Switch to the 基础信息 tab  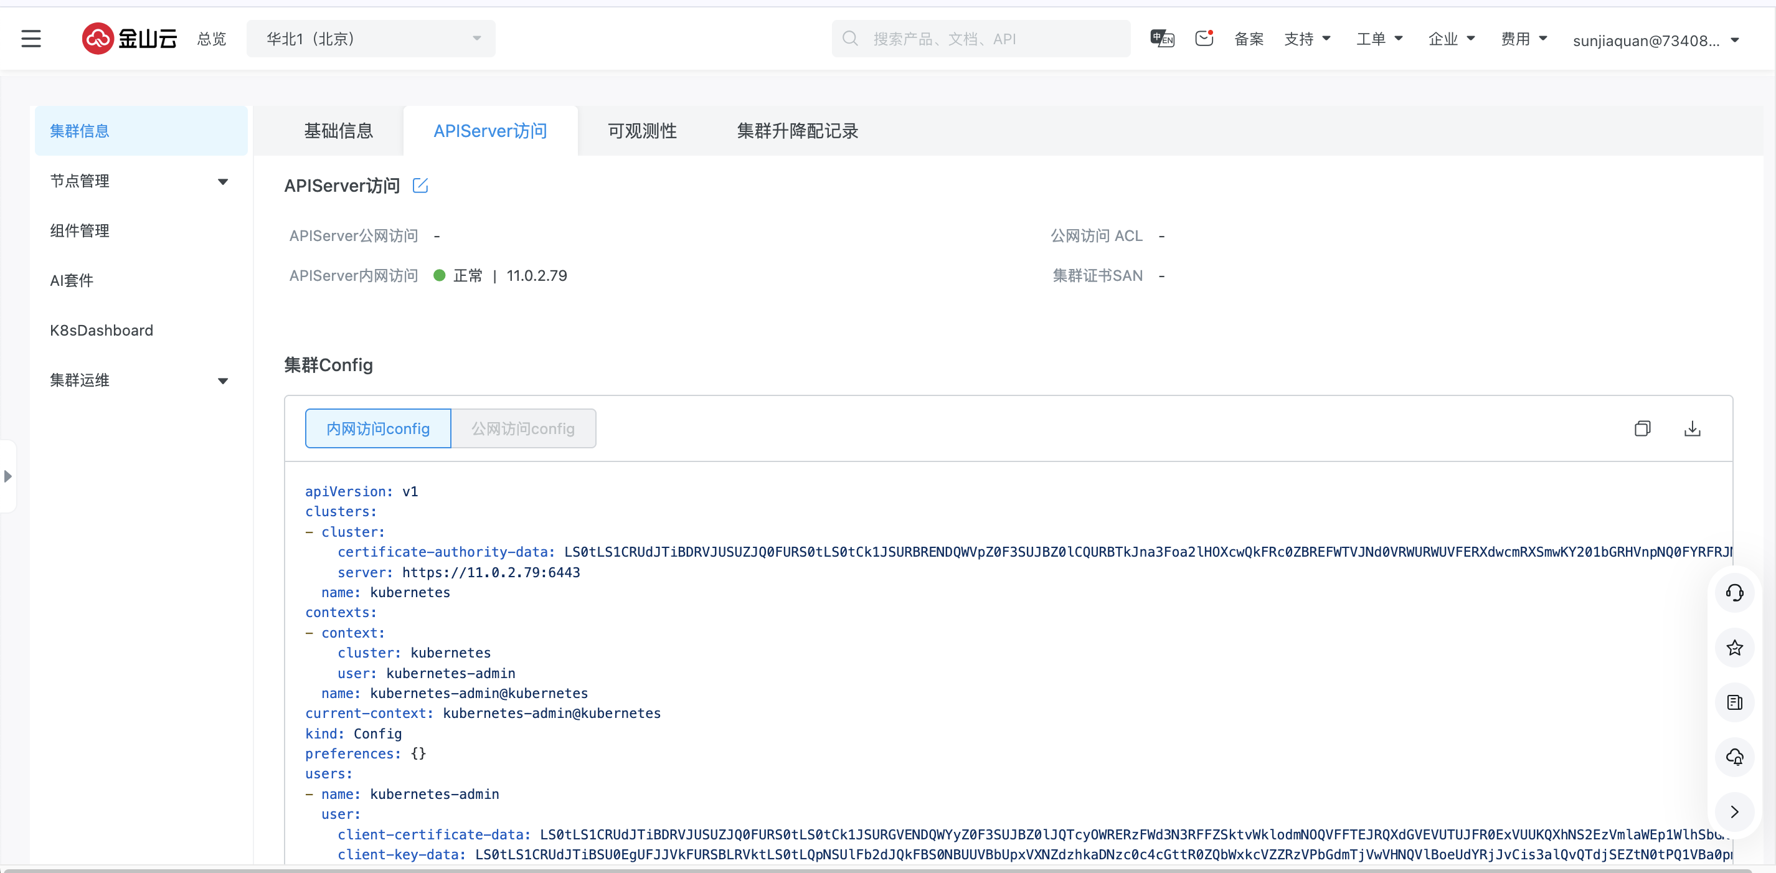pyautogui.click(x=338, y=131)
